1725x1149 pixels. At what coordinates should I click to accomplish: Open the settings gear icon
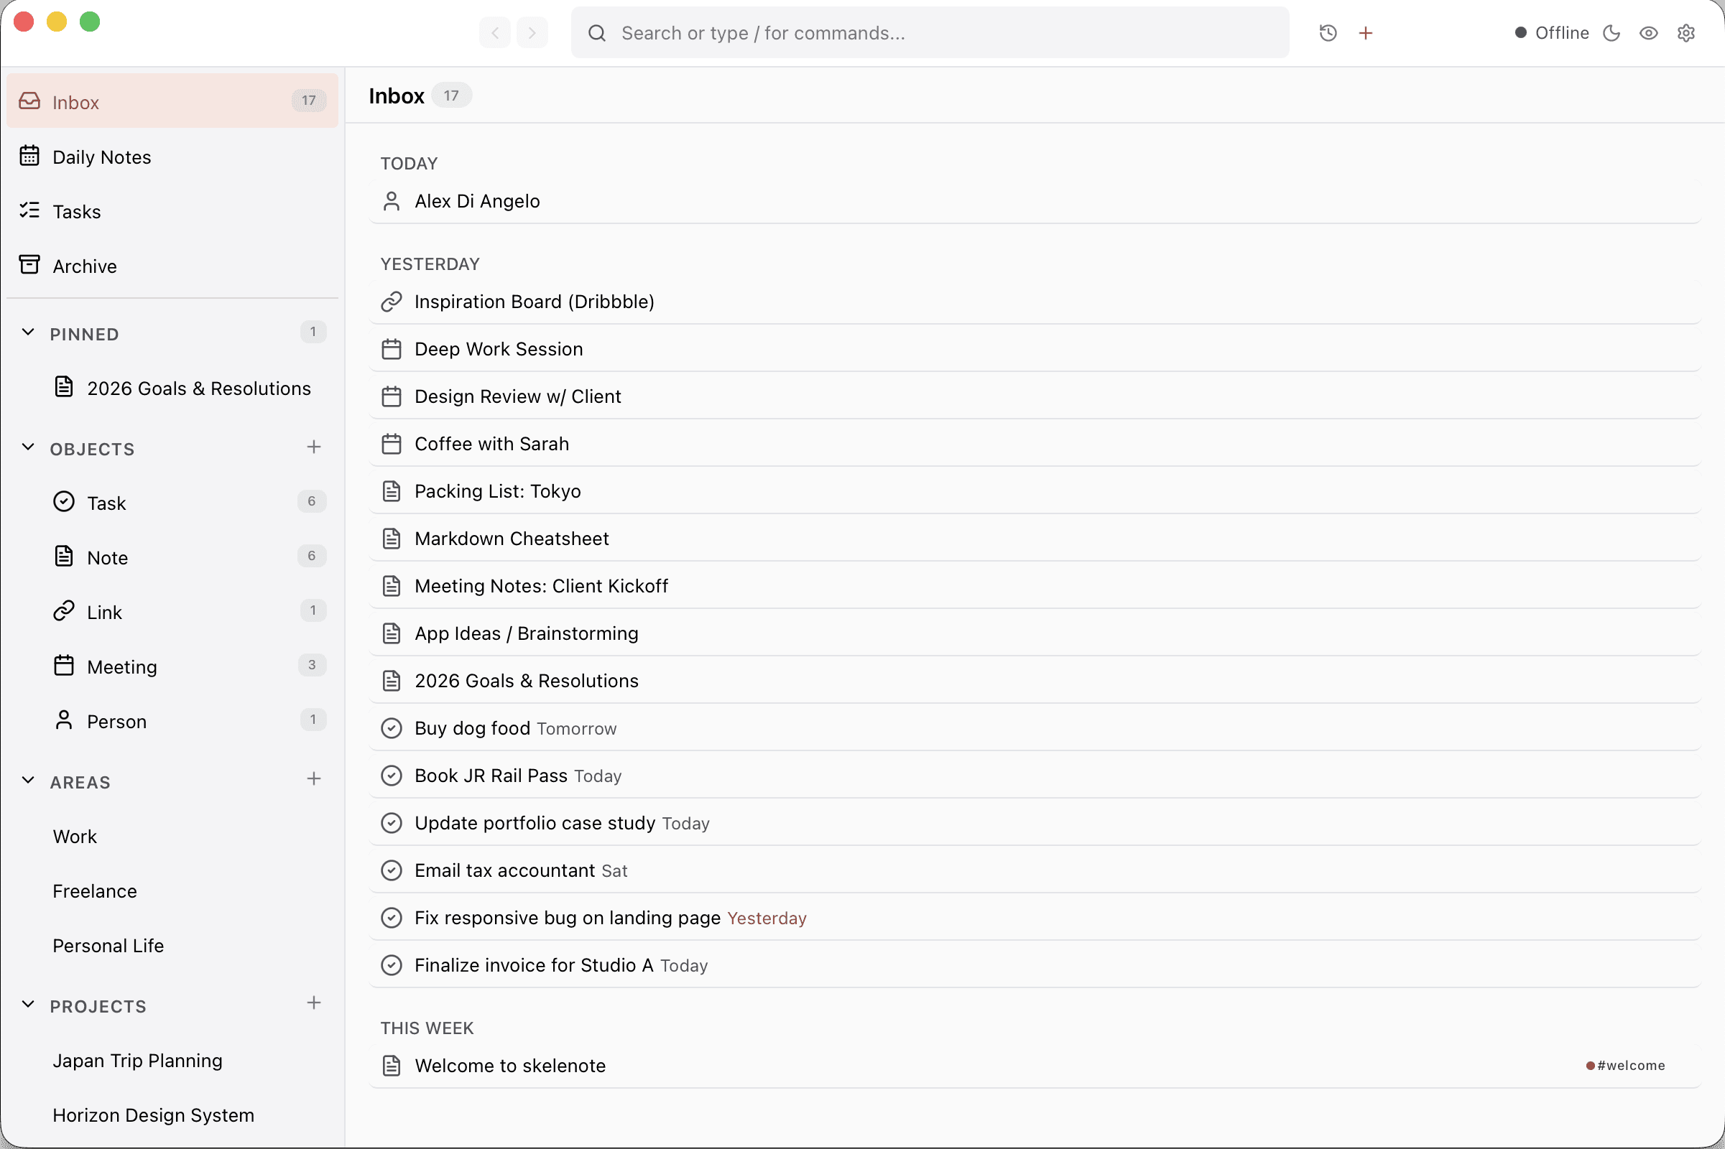(1685, 33)
